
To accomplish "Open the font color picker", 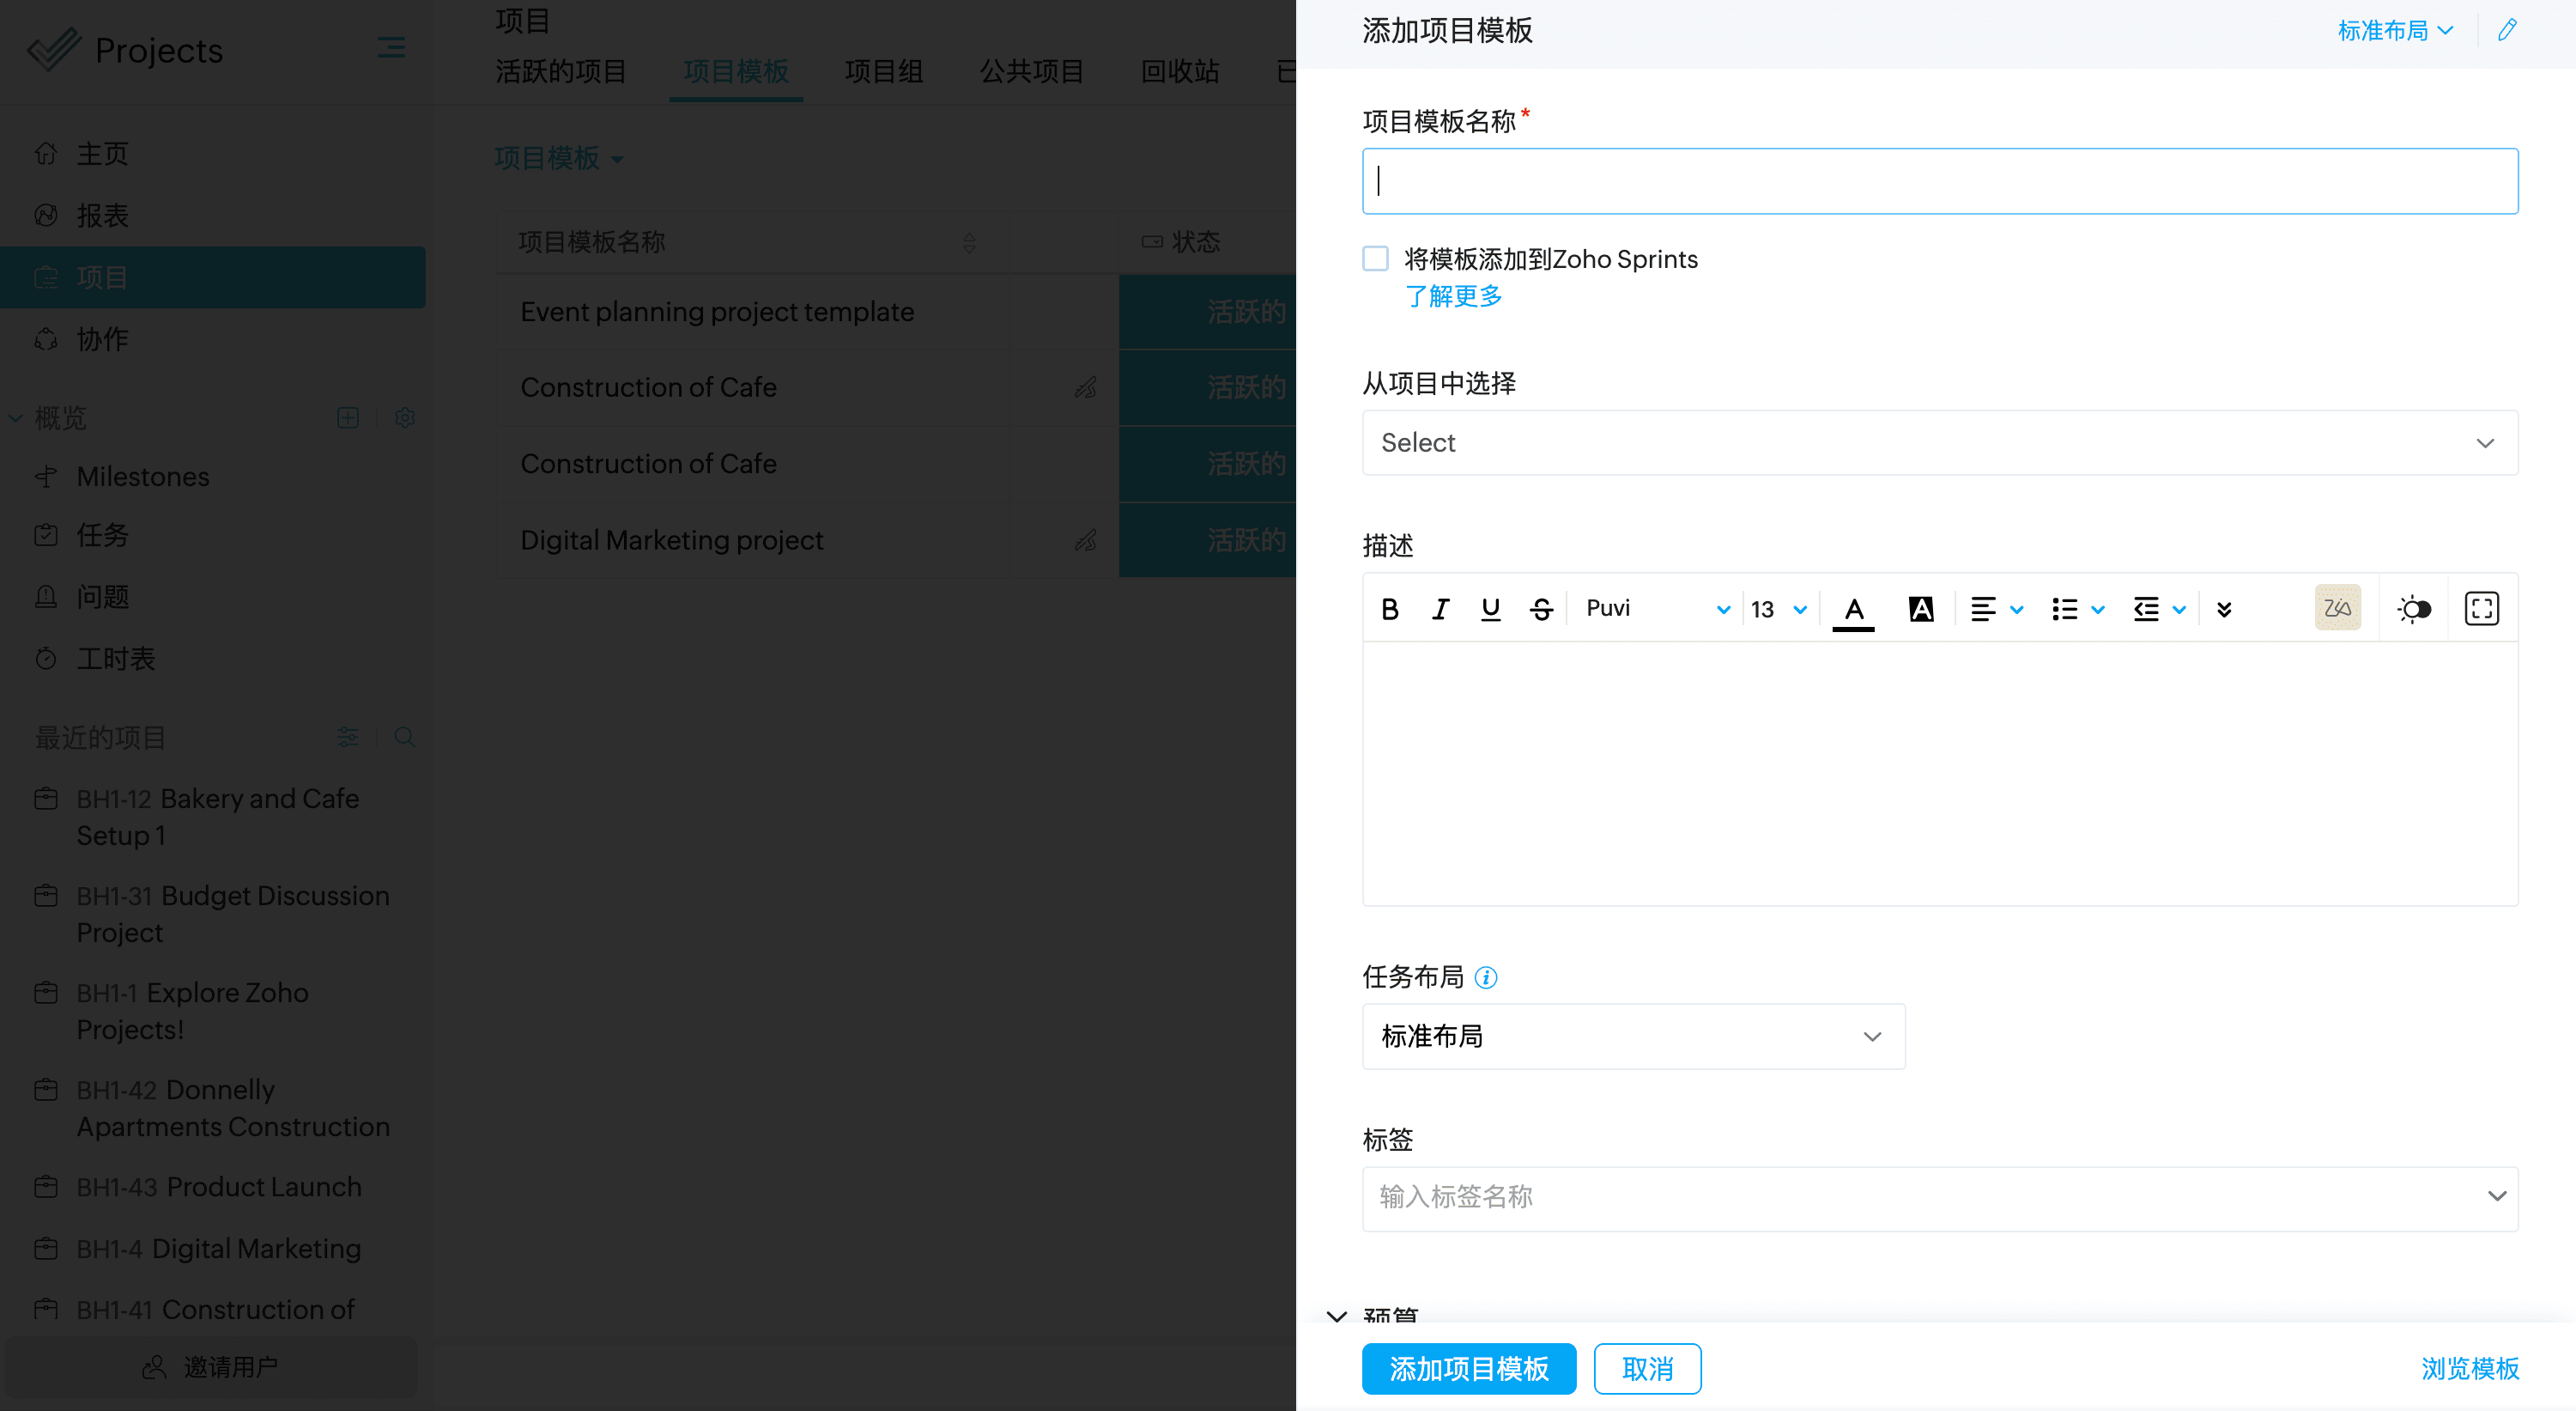I will pyautogui.click(x=1853, y=608).
